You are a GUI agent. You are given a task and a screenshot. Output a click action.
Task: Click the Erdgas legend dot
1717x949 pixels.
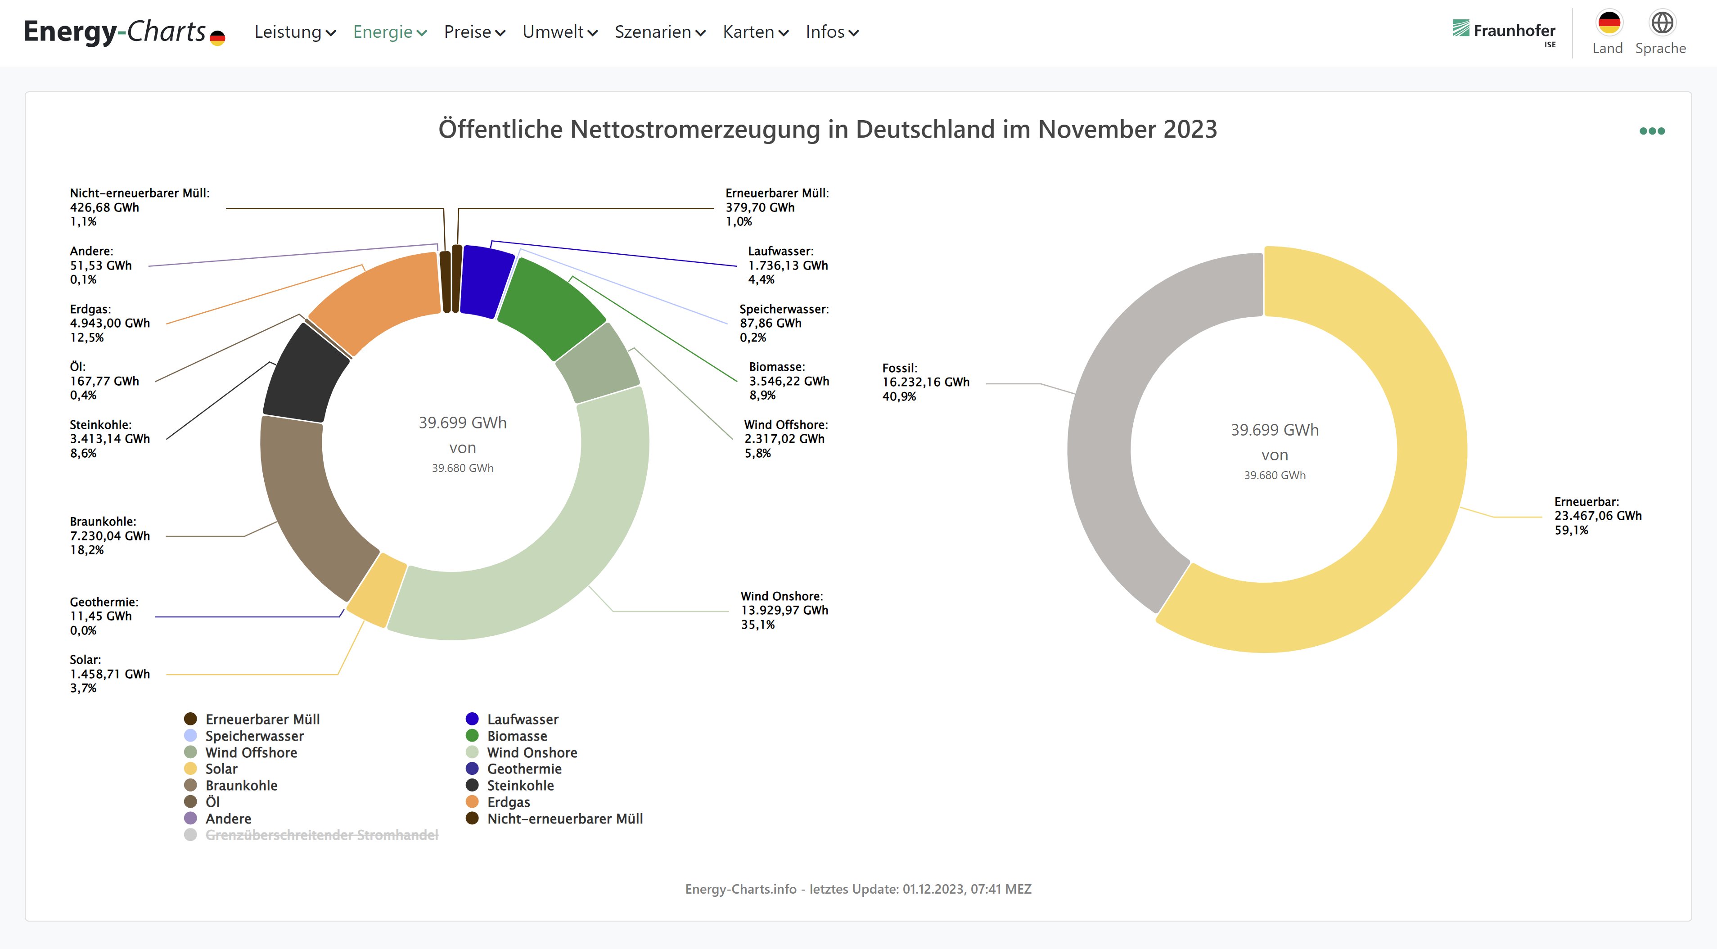[472, 802]
